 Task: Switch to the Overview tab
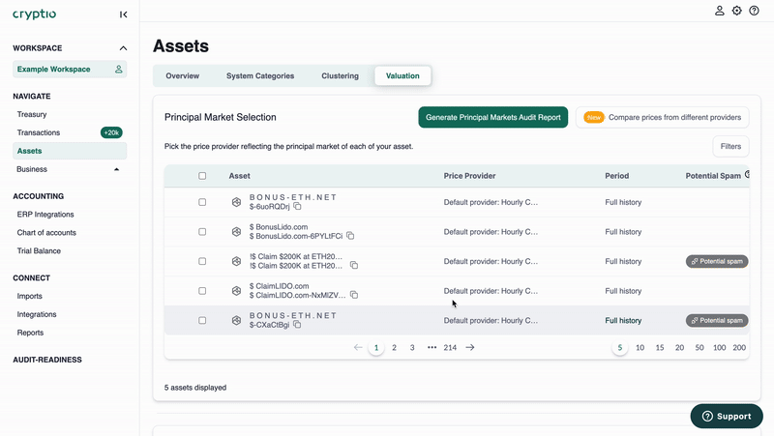pyautogui.click(x=183, y=76)
